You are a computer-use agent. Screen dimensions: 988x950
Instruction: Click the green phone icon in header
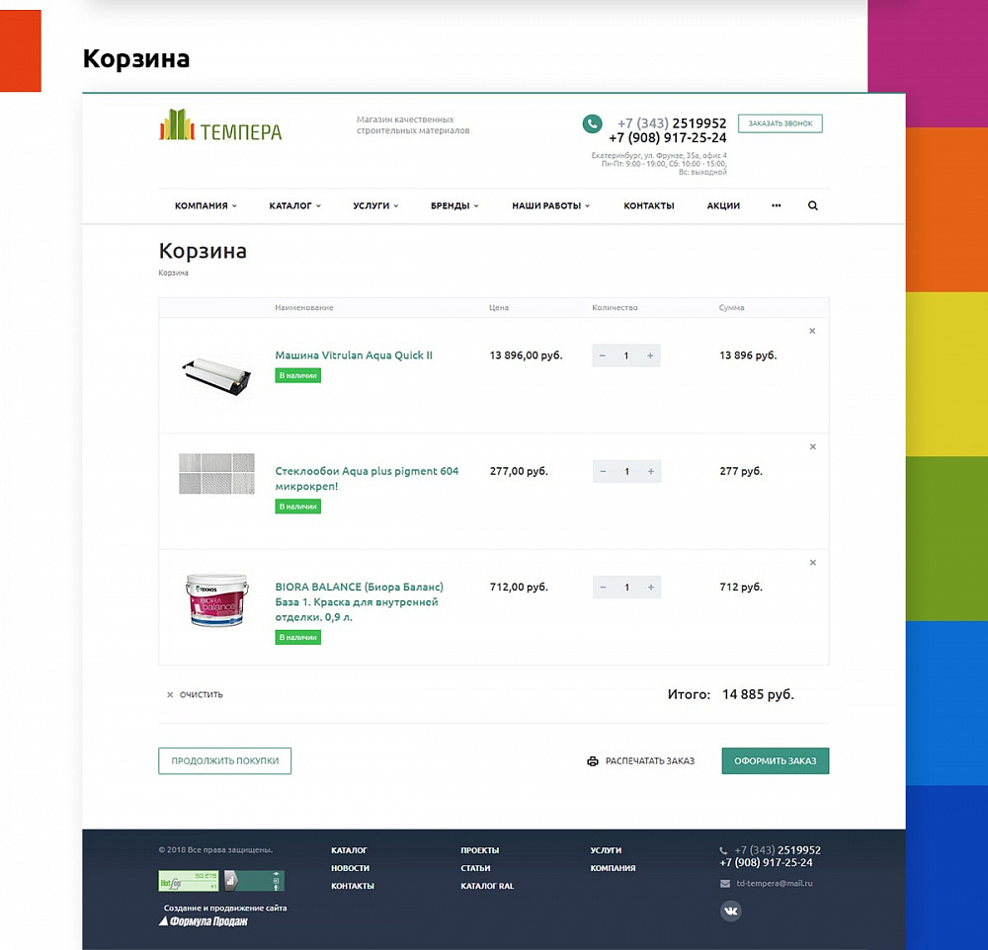click(592, 123)
